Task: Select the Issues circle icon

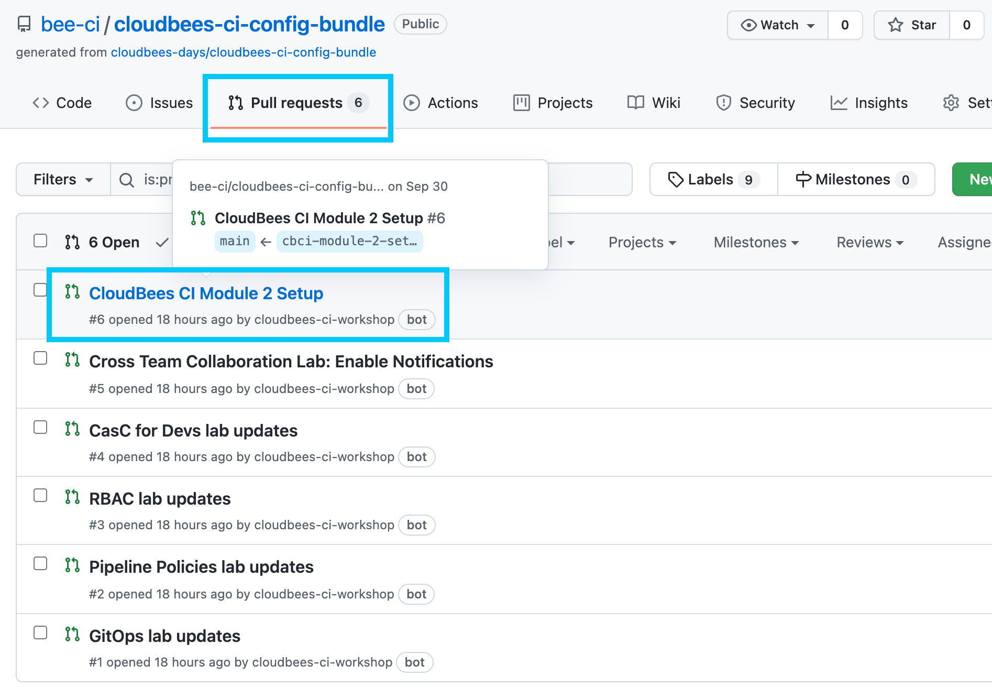Action: 133,103
